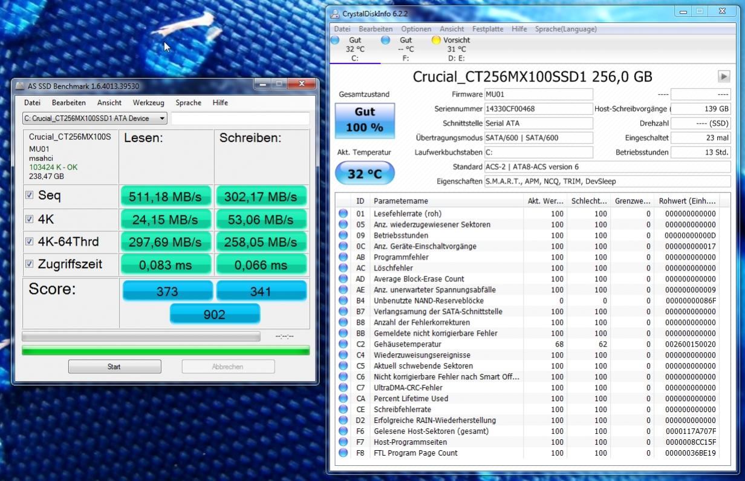The height and width of the screenshot is (481, 745).
Task: Open Festplatte menu in CrystalDiskInfo
Action: point(487,29)
